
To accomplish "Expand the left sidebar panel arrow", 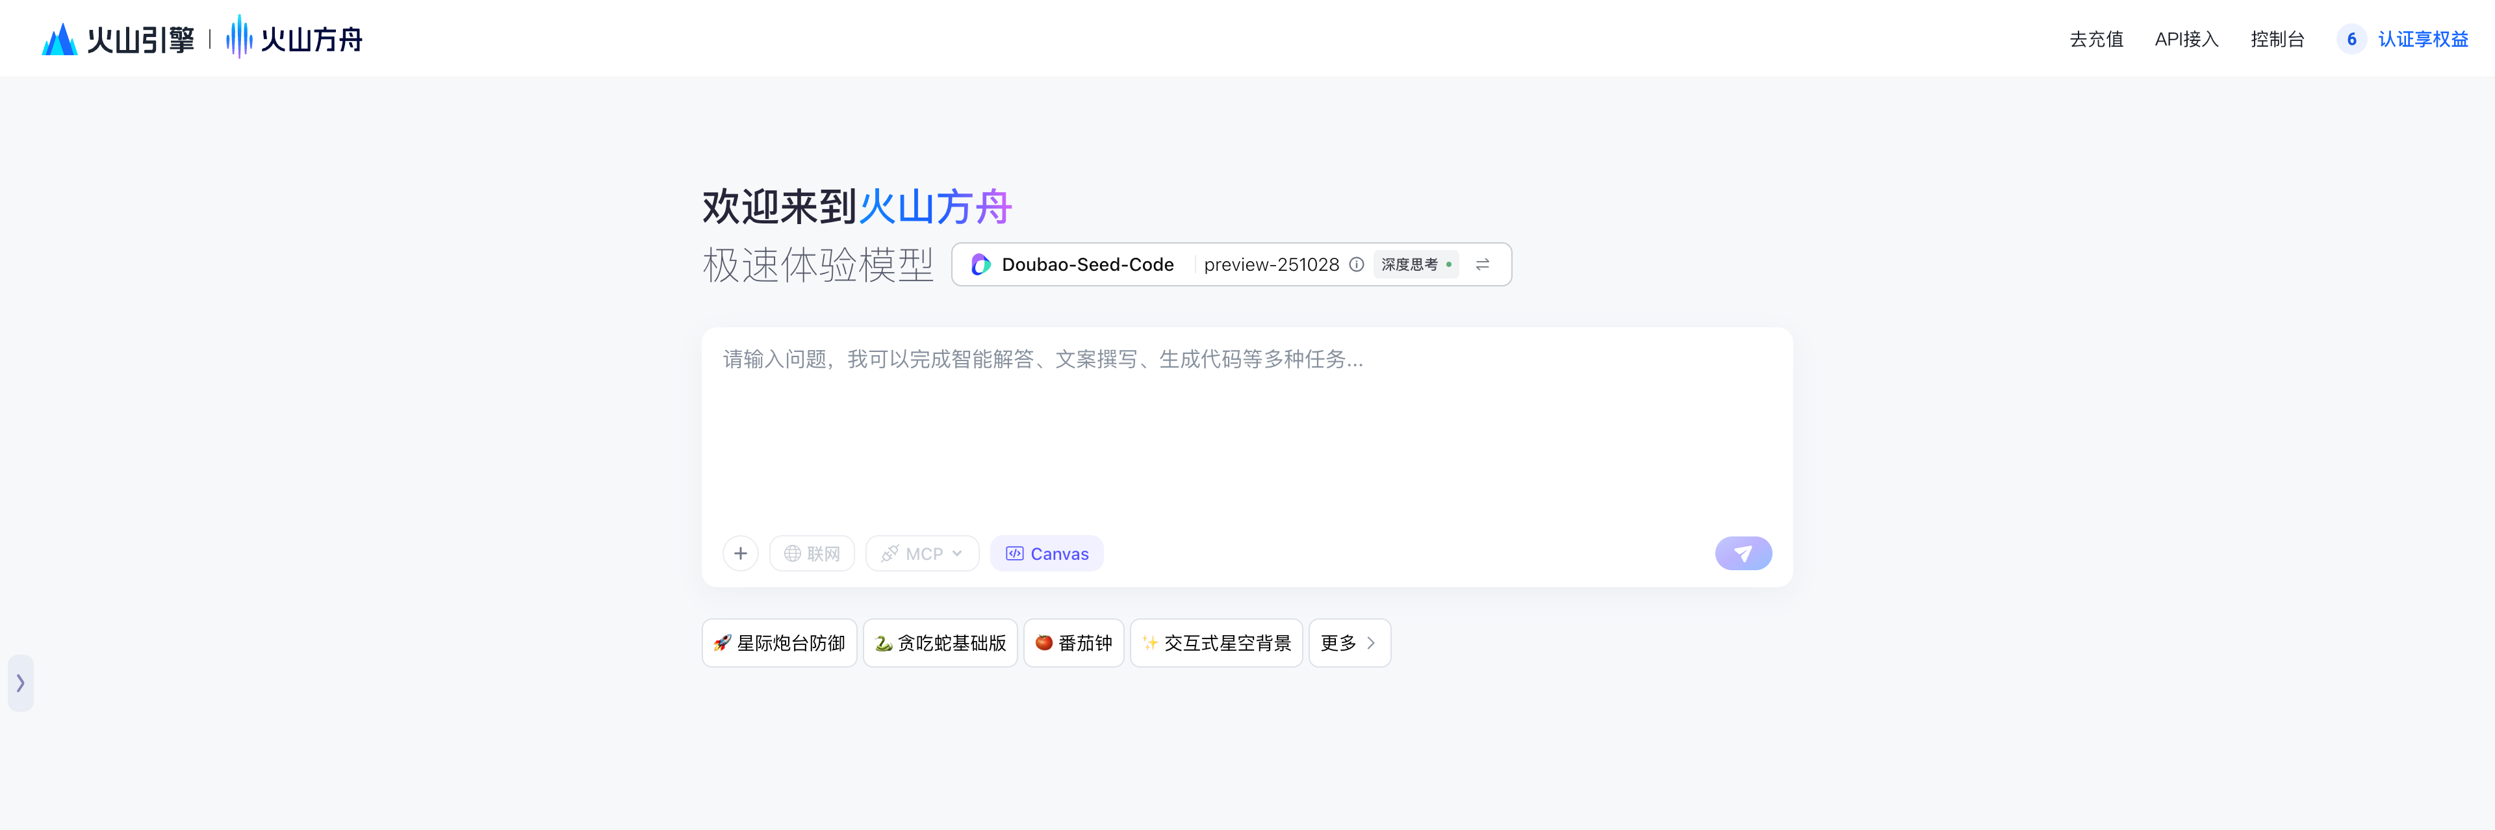I will click(x=20, y=683).
